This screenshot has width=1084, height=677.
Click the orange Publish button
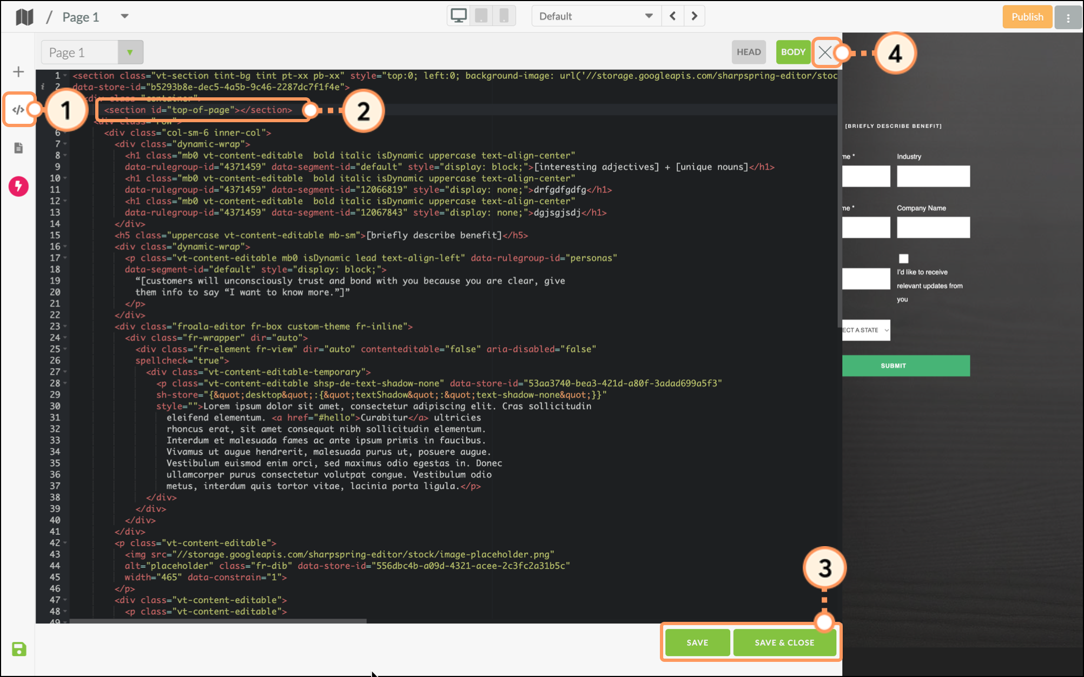(1027, 17)
